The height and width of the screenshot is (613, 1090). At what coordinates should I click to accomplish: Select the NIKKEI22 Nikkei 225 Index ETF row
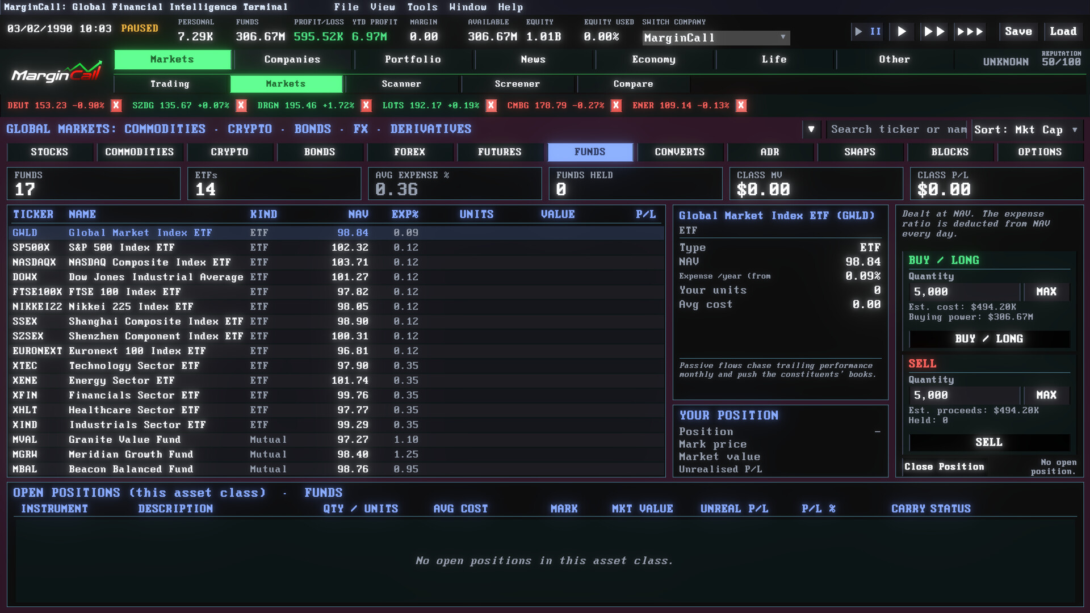(x=336, y=306)
